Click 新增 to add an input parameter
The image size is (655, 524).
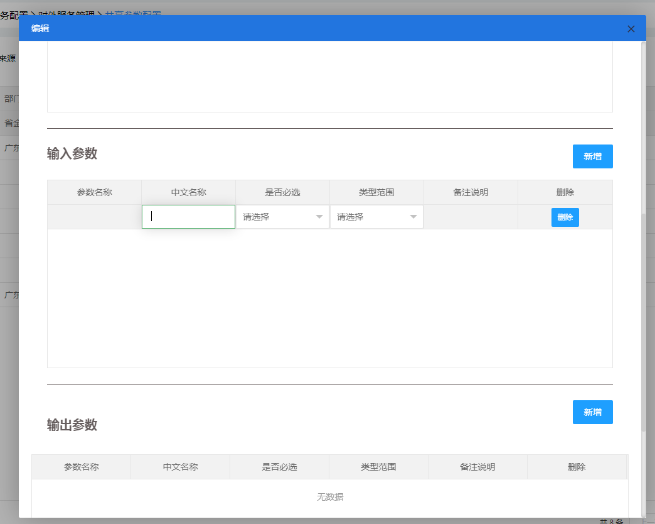tap(592, 156)
